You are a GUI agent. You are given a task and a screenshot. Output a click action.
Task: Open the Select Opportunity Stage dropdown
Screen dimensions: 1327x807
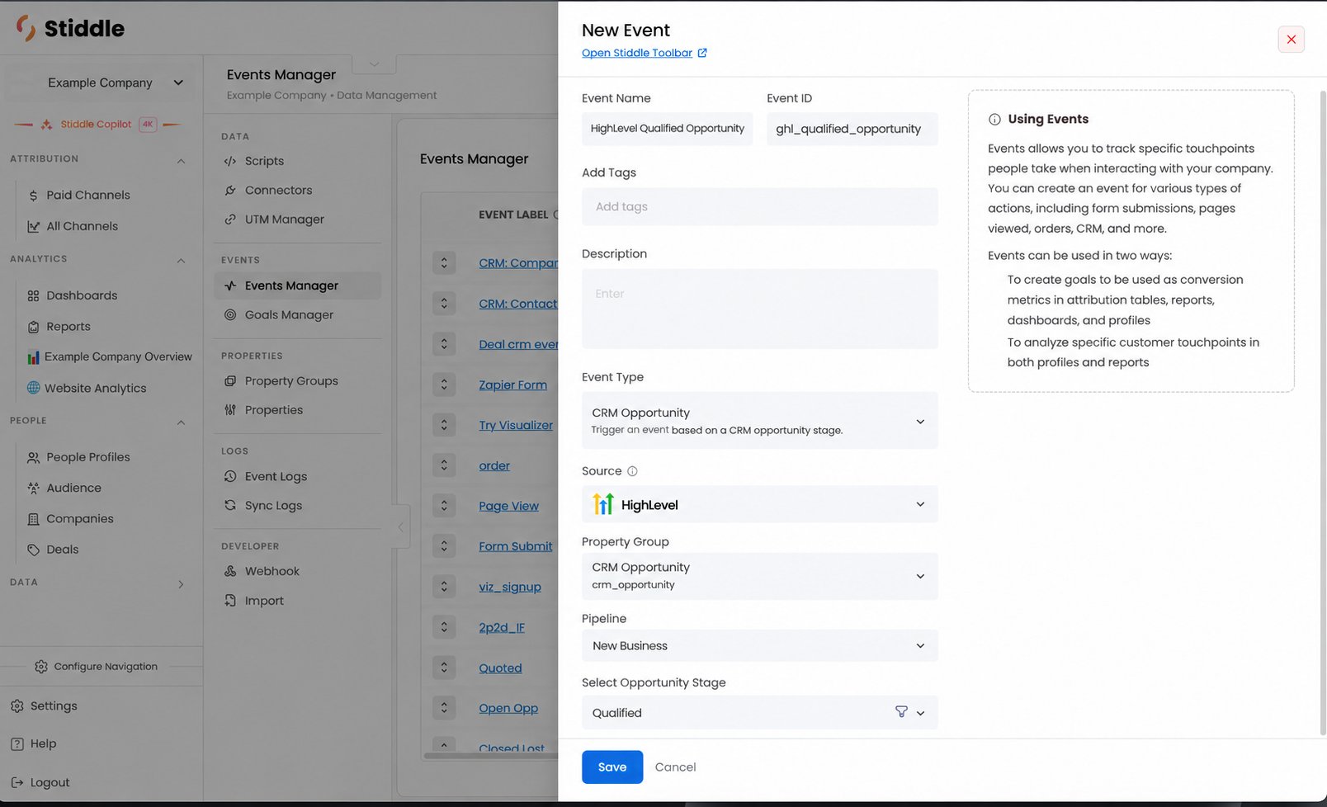[759, 712]
